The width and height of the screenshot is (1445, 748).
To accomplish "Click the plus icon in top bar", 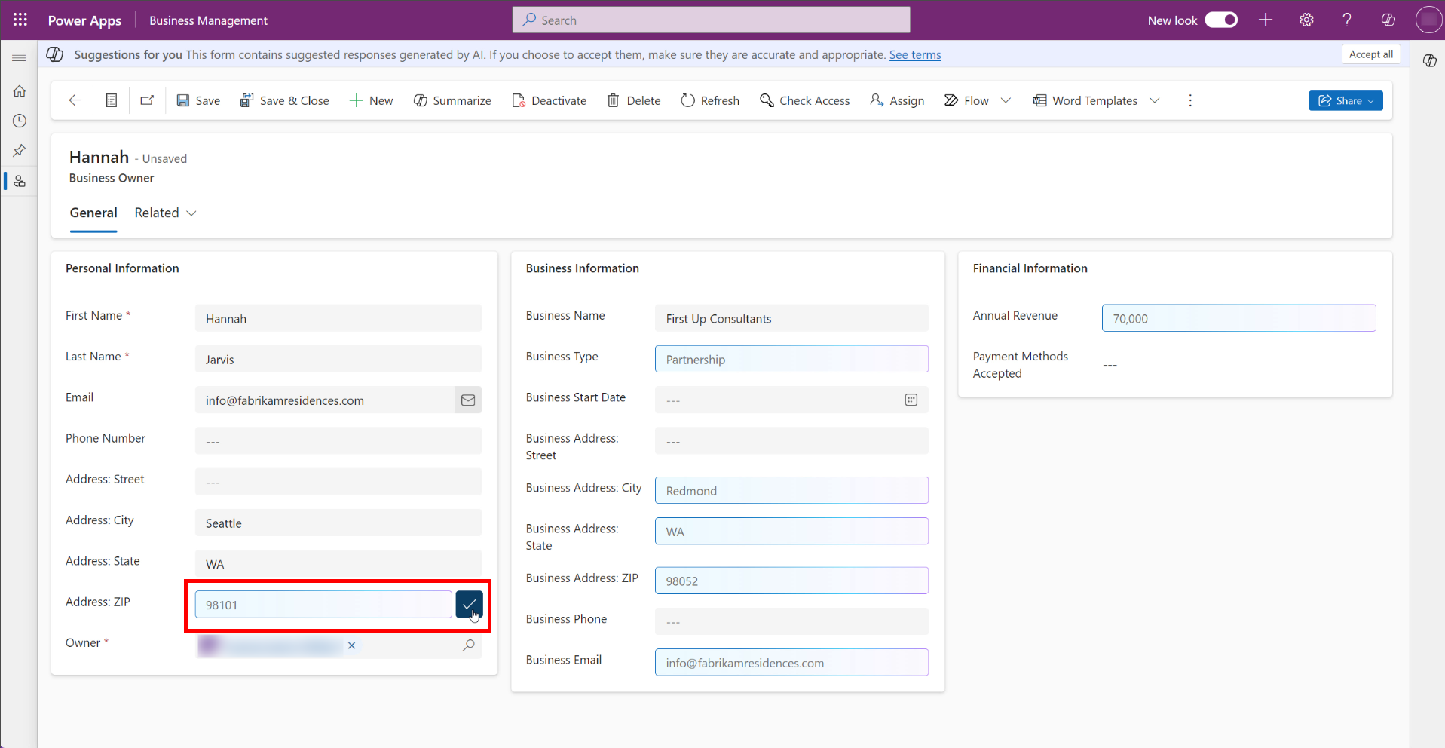I will (x=1266, y=20).
